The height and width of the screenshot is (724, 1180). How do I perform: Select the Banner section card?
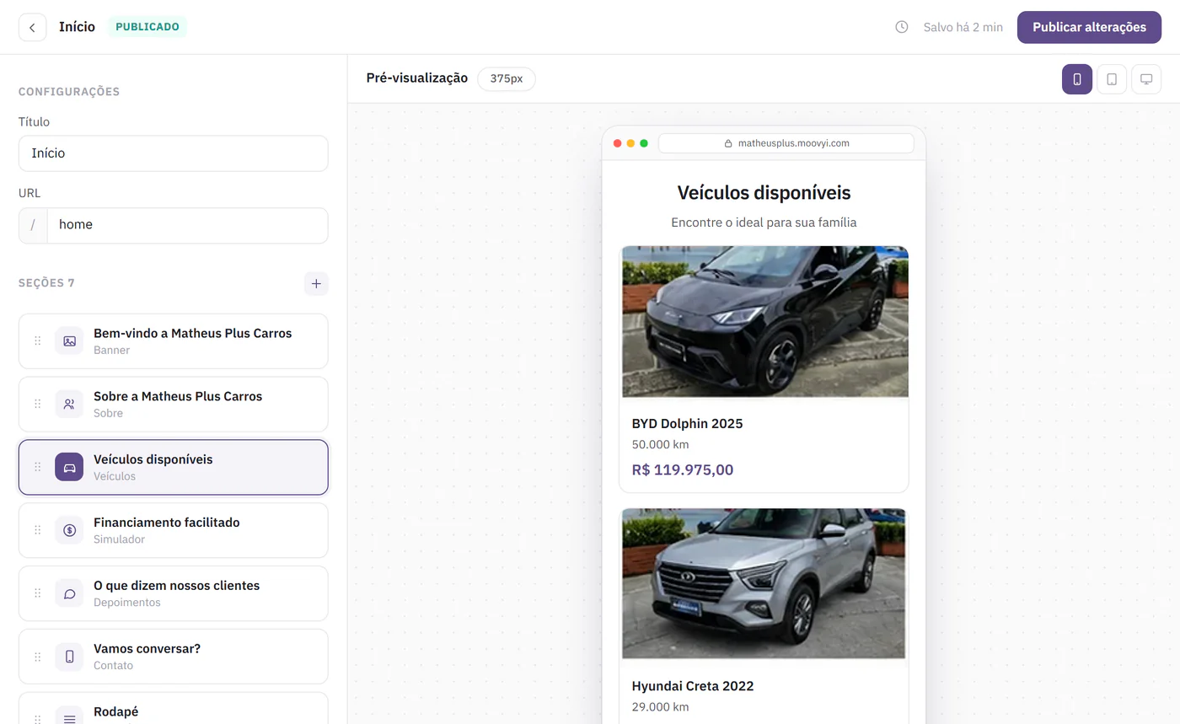174,341
